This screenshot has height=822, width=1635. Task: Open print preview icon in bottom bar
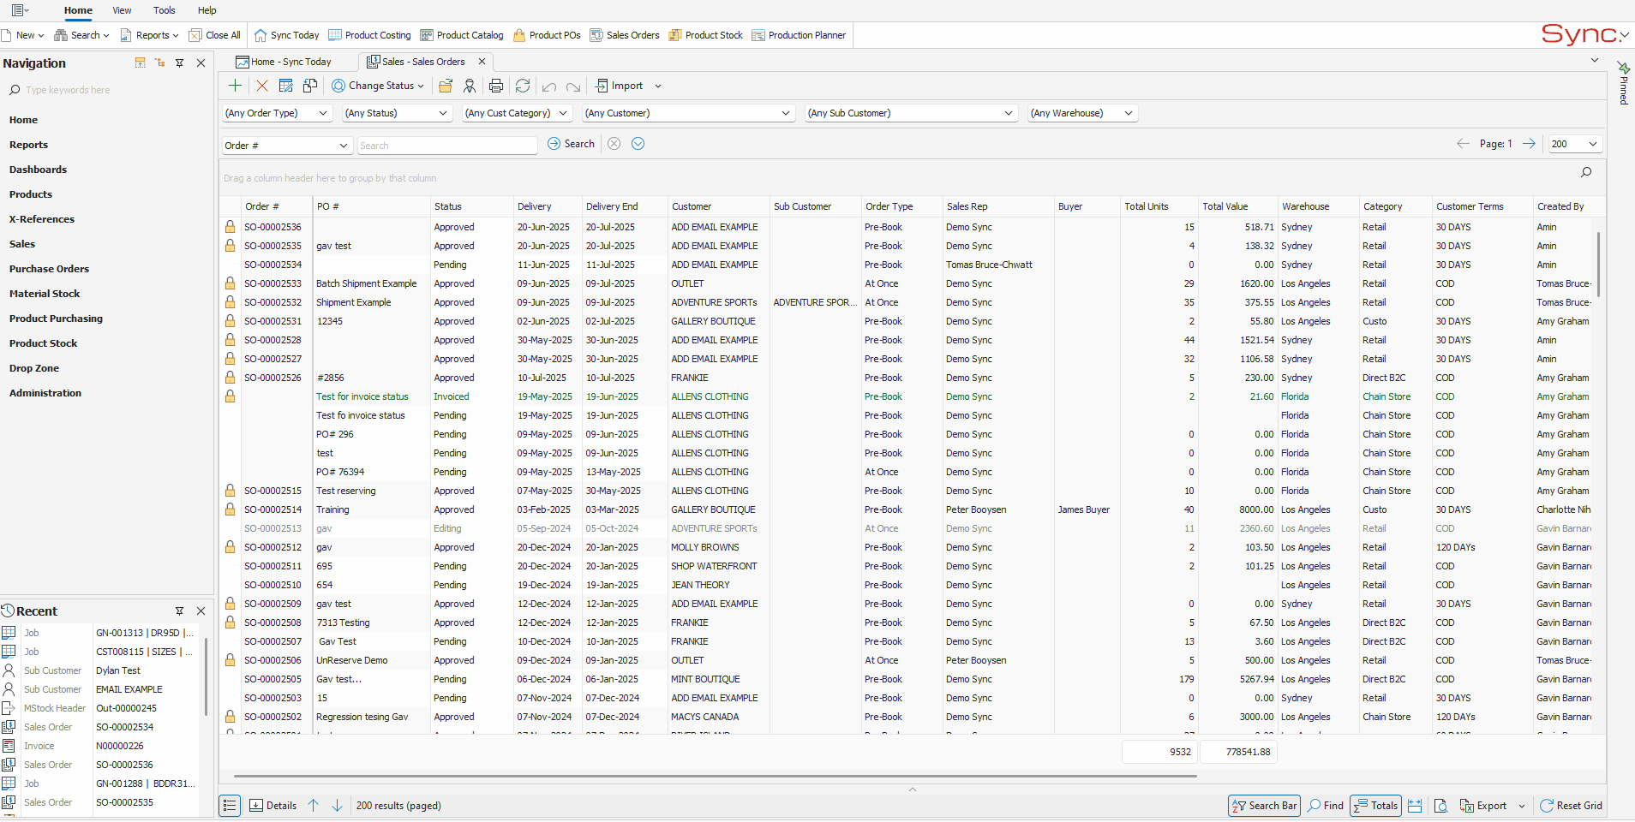1441,806
